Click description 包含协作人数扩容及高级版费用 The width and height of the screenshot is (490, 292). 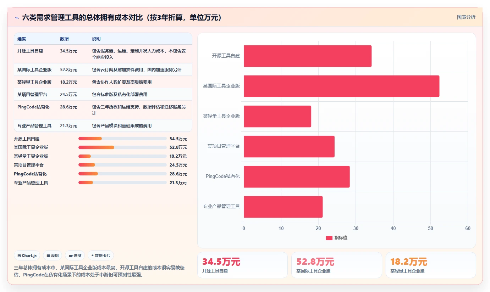(x=122, y=82)
